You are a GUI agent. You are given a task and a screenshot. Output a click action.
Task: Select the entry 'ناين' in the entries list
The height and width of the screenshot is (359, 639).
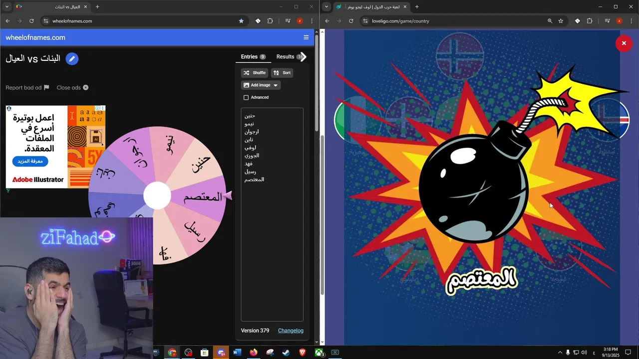pyautogui.click(x=249, y=140)
